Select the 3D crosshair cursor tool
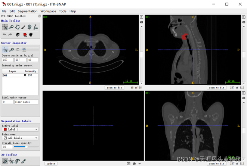The height and width of the screenshot is (166, 247). [x=11, y=161]
